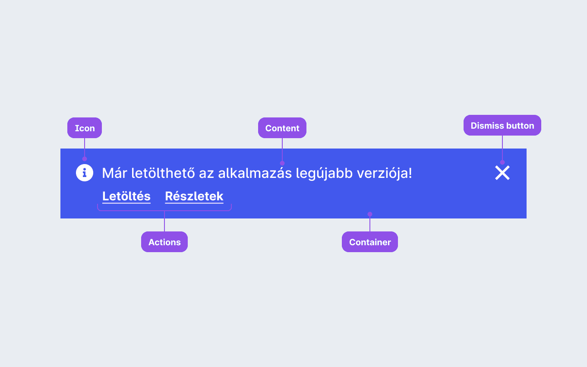This screenshot has width=587, height=367.
Task: Click the purple dot marker below the Content label
Action: tap(282, 163)
